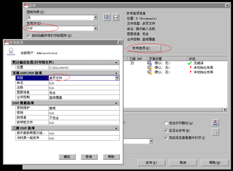The height and width of the screenshot is (171, 233).
Task: Click the first row page setup icon
Action: click(150, 63)
